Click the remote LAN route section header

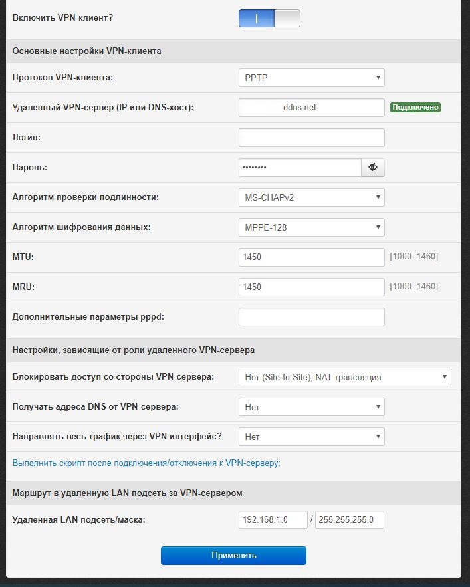pyautogui.click(x=128, y=493)
